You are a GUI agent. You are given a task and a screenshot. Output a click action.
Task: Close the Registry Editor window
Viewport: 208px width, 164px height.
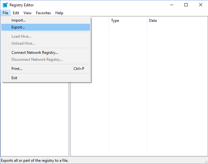[201, 5]
